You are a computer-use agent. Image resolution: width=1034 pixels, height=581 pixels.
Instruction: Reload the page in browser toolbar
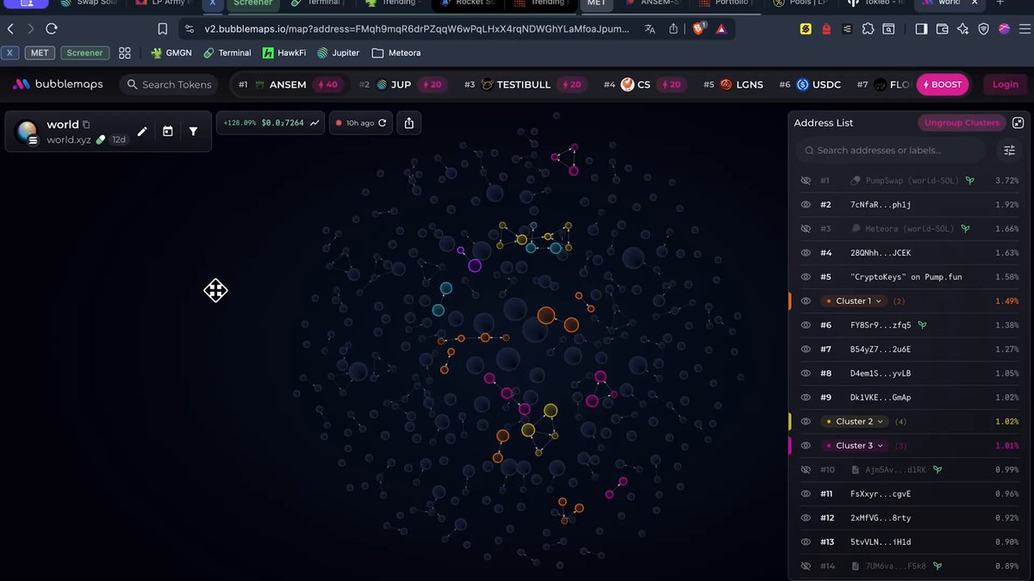tap(52, 28)
